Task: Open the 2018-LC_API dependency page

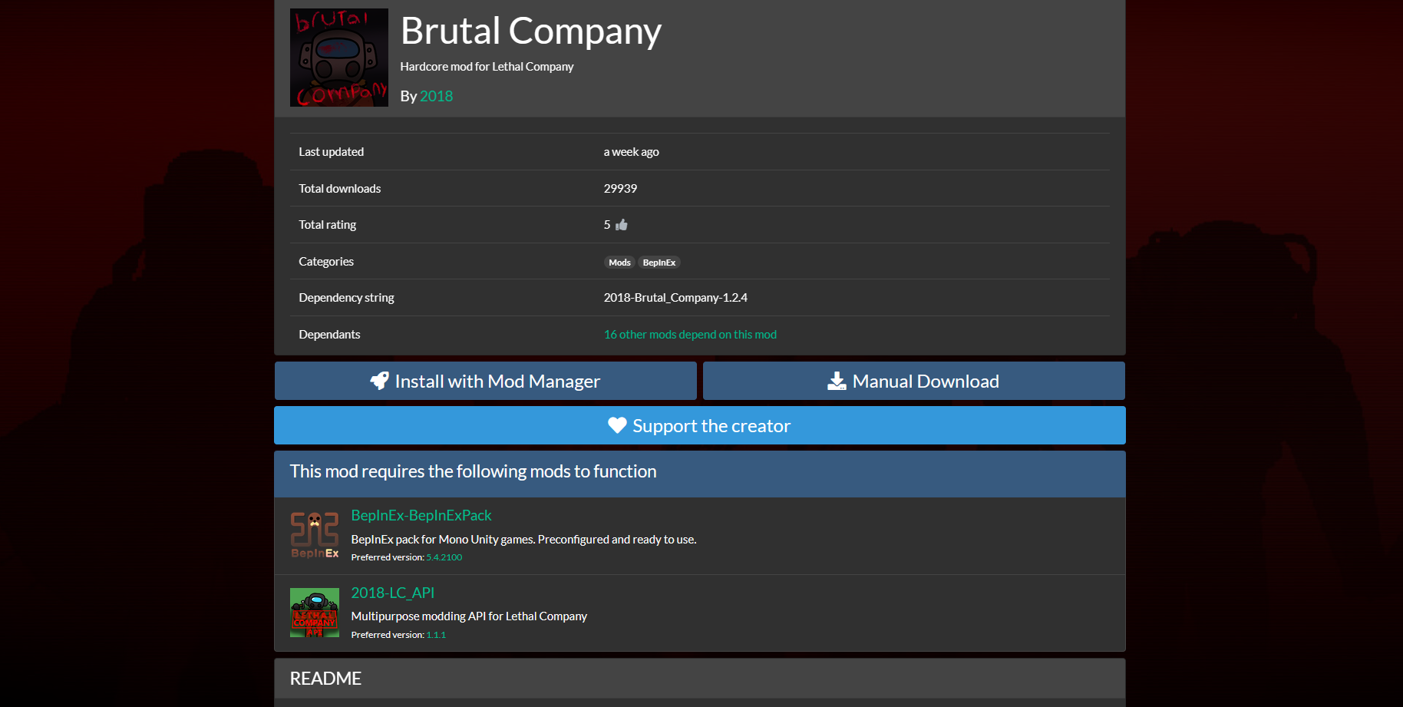Action: (x=392, y=593)
